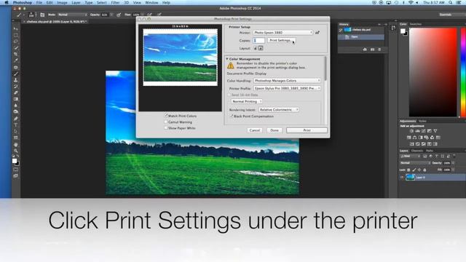This screenshot has height=262, width=466.
Task: Switch to the Channels tab
Action: (417, 151)
